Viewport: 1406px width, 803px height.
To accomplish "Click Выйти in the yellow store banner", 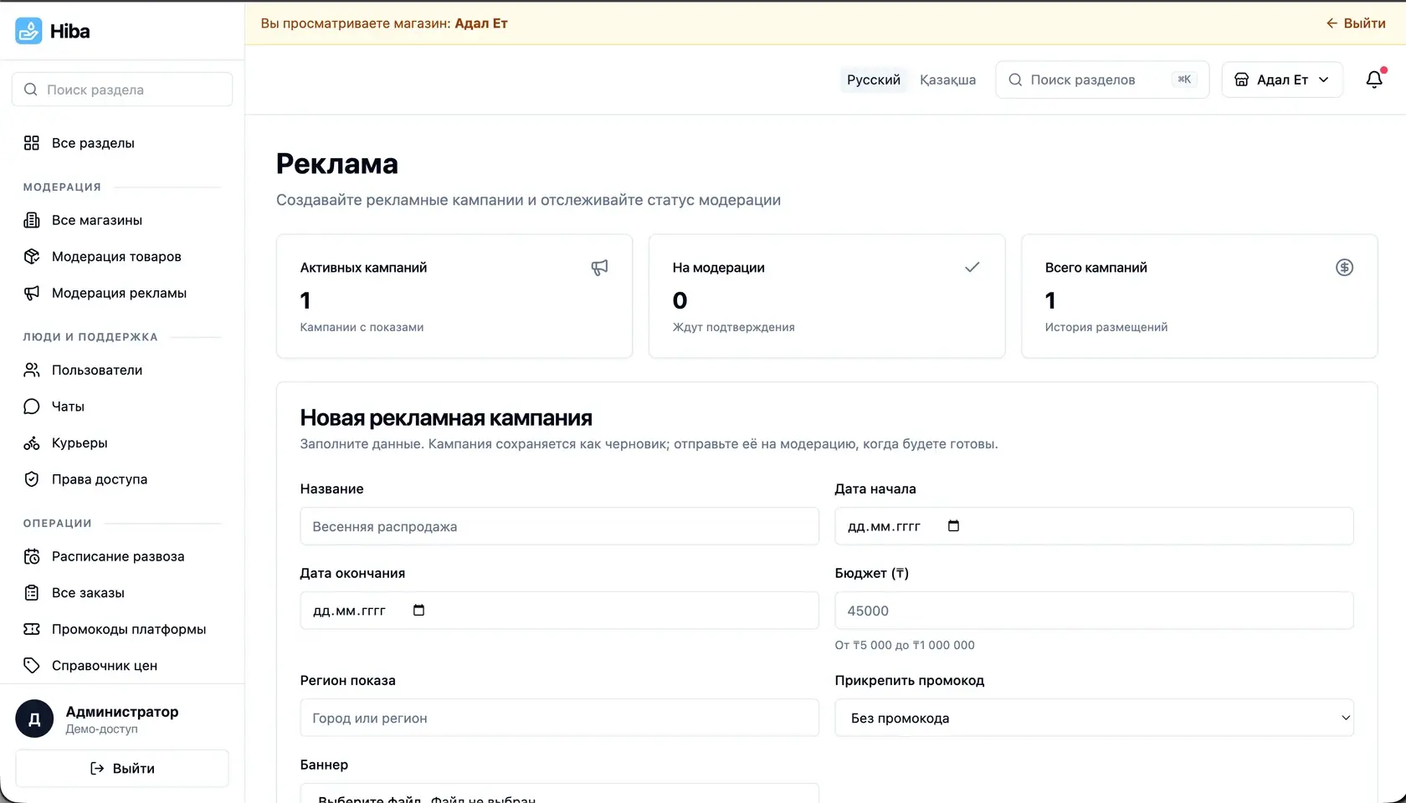I will coord(1356,23).
